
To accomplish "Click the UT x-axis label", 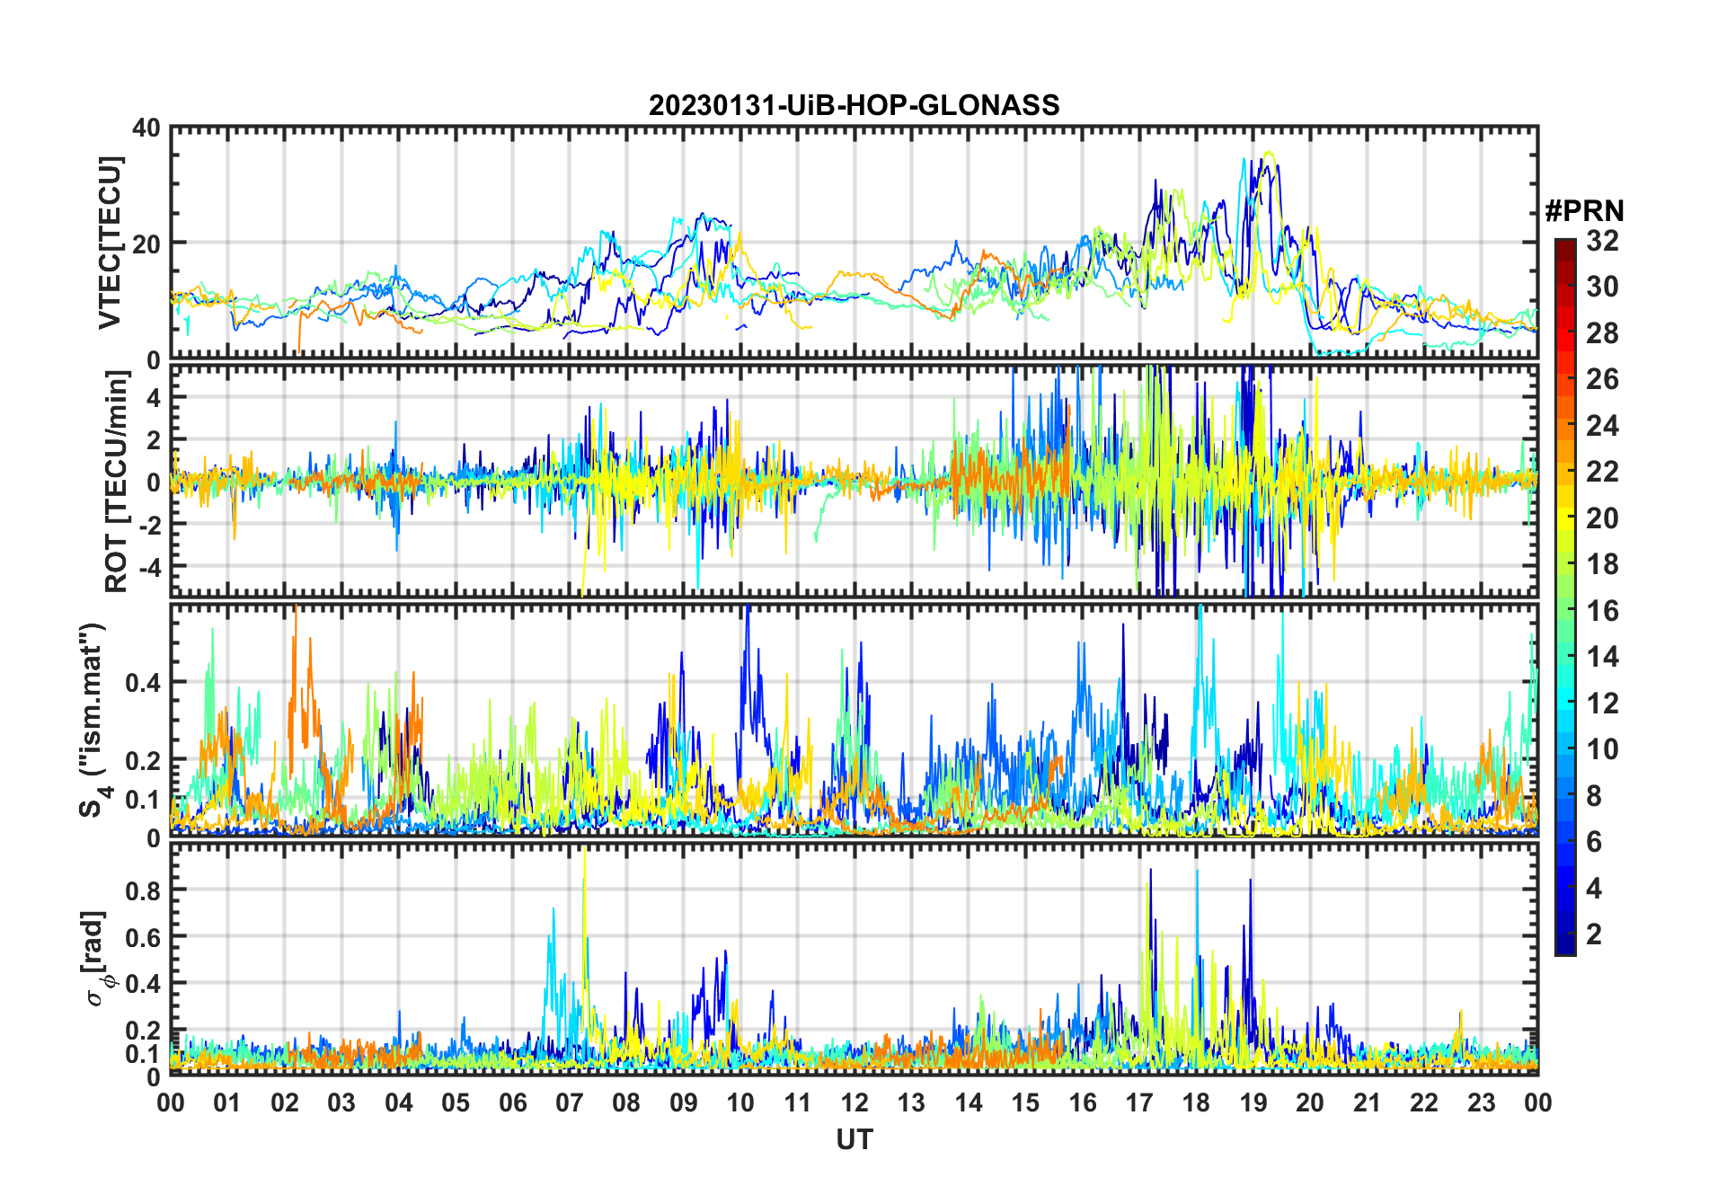I will click(x=854, y=1139).
